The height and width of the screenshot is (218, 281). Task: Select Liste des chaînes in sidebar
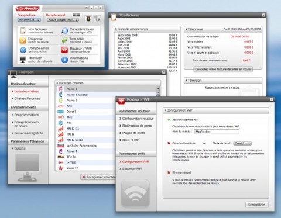(27, 91)
